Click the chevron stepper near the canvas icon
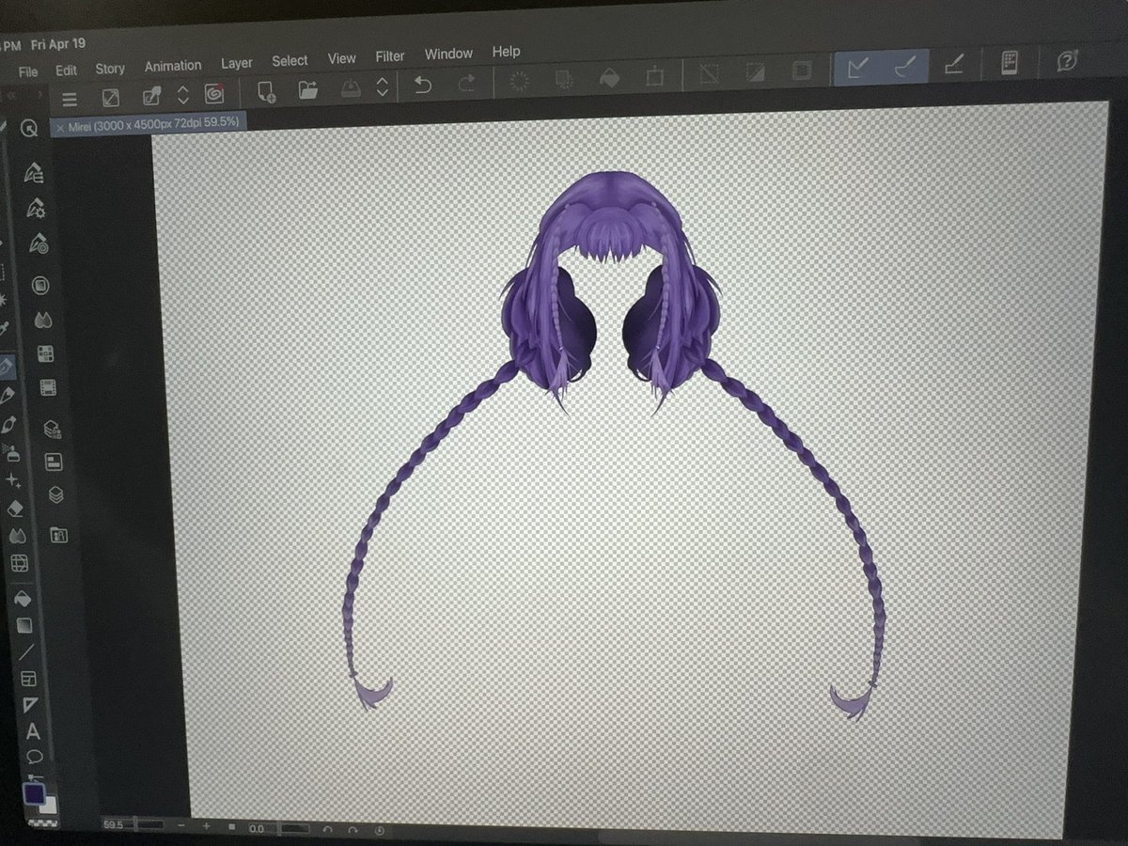1128x846 pixels. click(382, 87)
